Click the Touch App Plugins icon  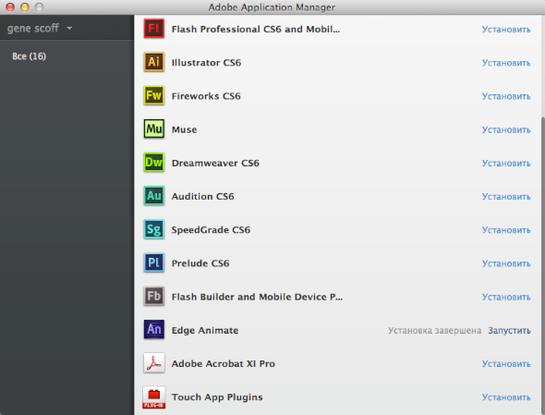154,397
